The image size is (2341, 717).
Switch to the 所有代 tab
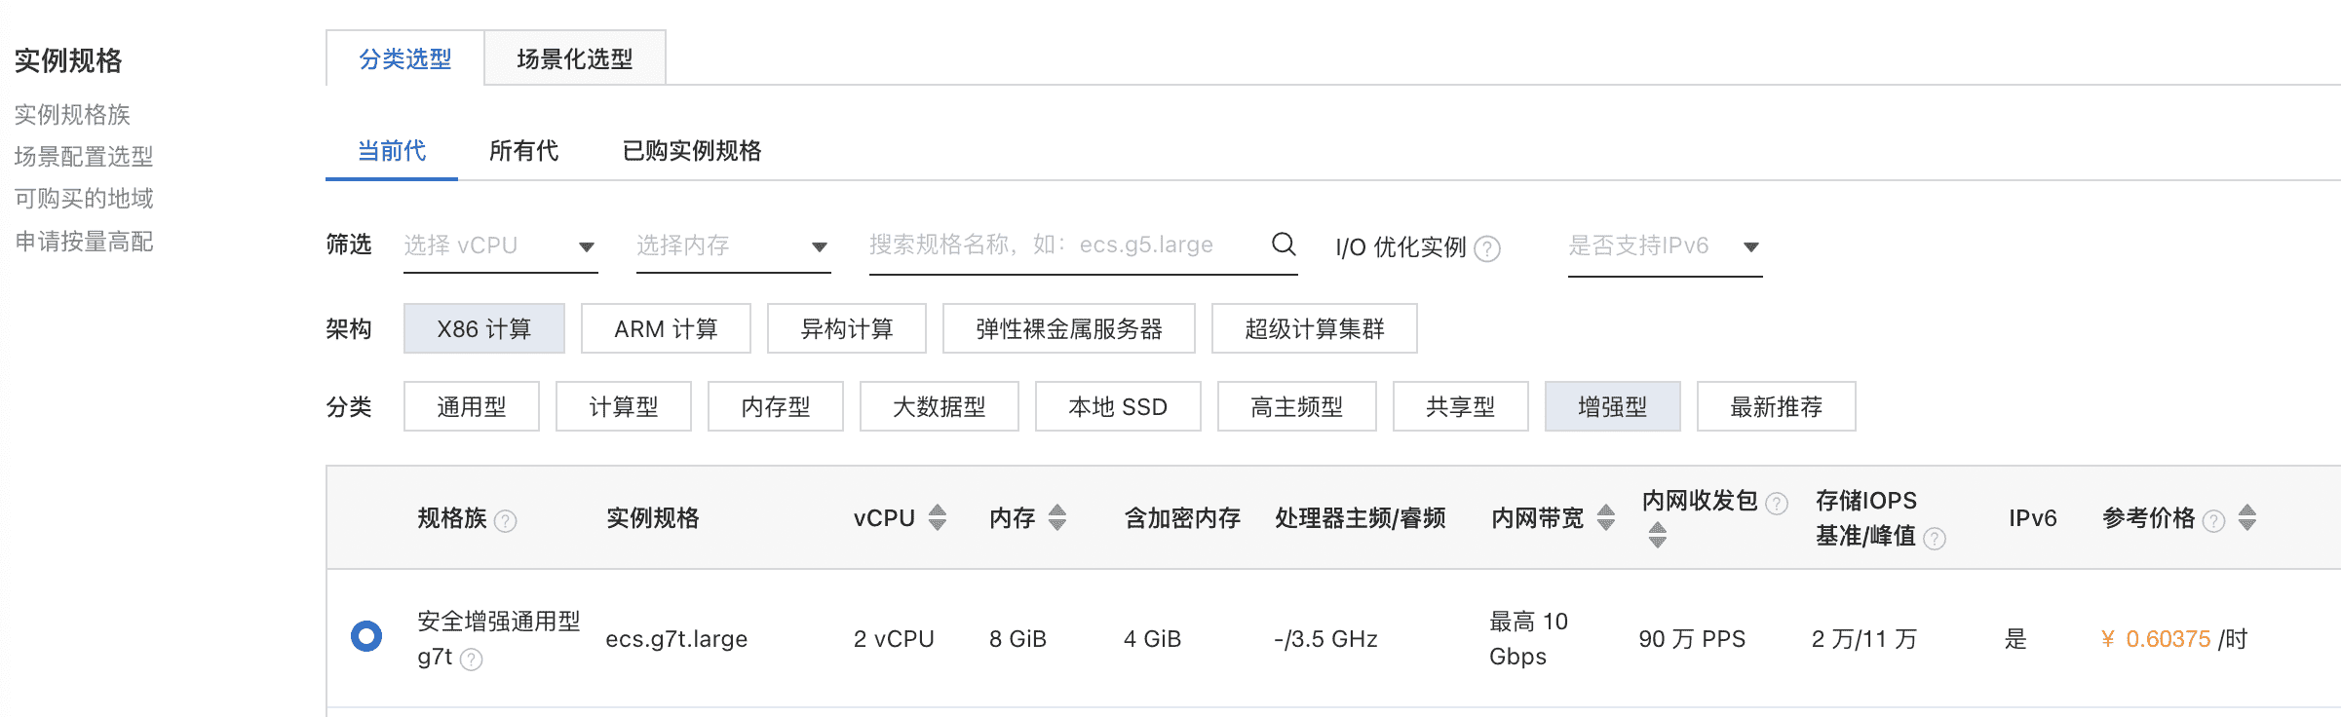523,151
